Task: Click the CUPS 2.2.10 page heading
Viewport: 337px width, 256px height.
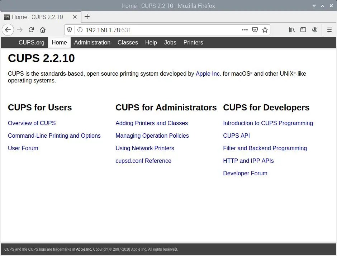Action: 41,58
